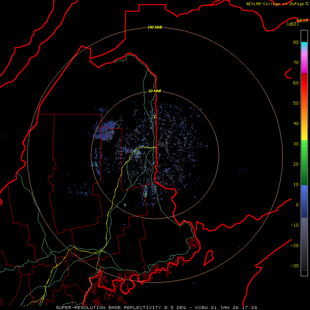310x310 pixels.
Task: Click the 30 dBZ scale label
Action: pyautogui.click(x=296, y=144)
